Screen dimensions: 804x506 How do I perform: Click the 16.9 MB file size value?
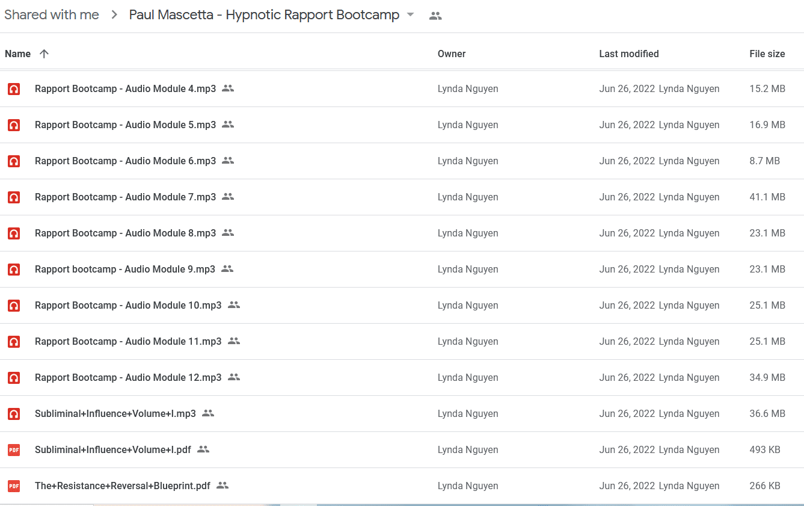pyautogui.click(x=767, y=125)
